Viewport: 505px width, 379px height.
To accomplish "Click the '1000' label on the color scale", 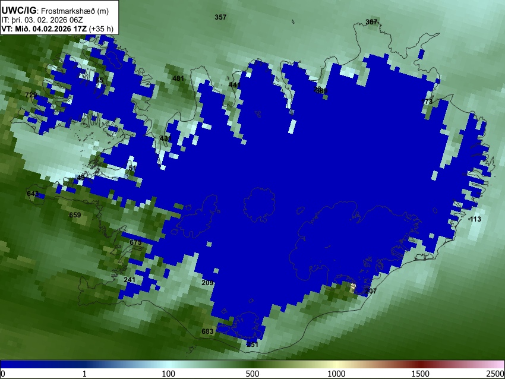I will click(x=336, y=374).
